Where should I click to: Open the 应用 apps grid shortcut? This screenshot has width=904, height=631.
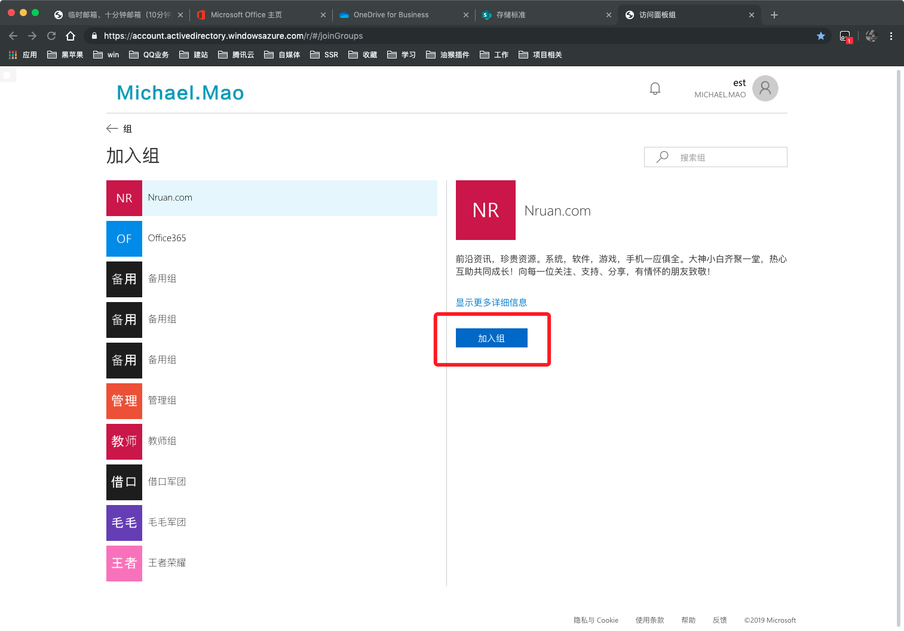point(23,55)
